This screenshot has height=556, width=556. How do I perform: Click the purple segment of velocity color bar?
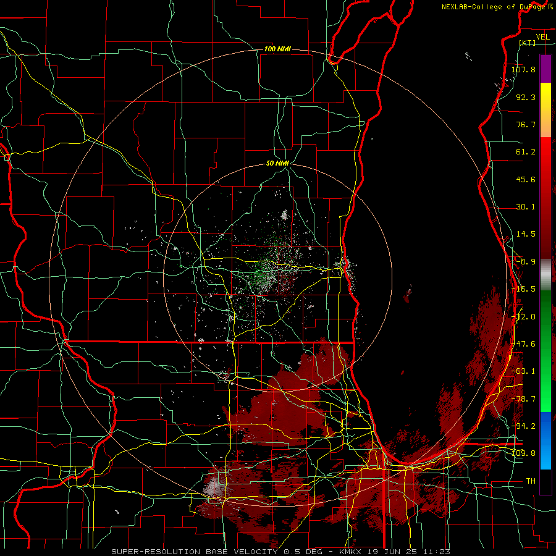click(x=545, y=69)
